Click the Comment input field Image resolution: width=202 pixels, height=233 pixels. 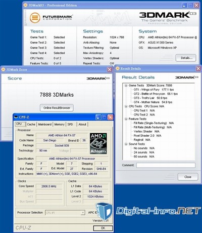click(166, 165)
